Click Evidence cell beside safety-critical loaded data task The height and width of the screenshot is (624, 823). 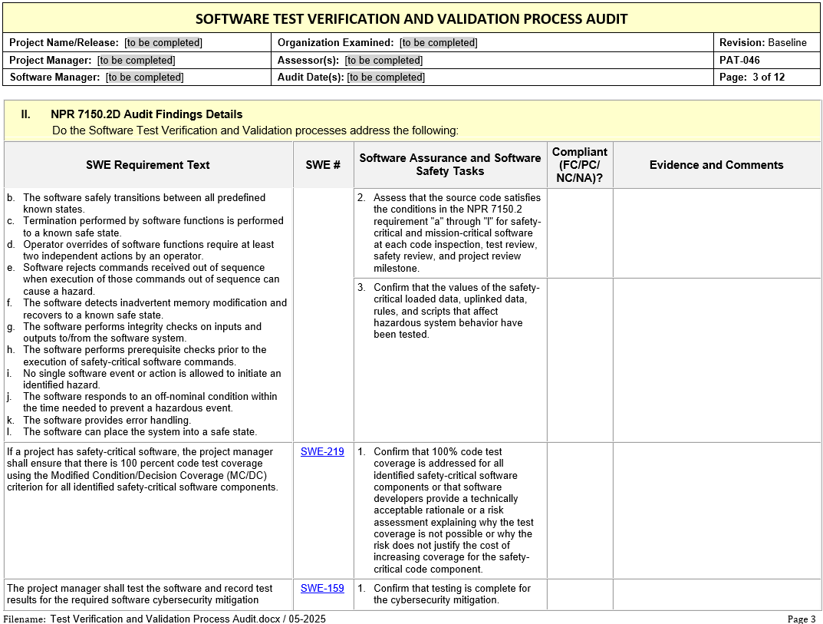click(716, 359)
